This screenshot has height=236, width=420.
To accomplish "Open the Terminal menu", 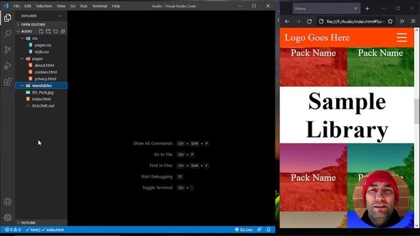I will coord(99,6).
